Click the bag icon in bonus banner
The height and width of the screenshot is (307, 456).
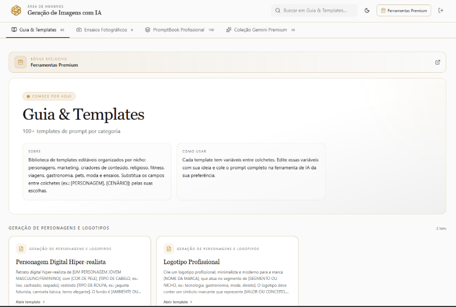(x=20, y=62)
